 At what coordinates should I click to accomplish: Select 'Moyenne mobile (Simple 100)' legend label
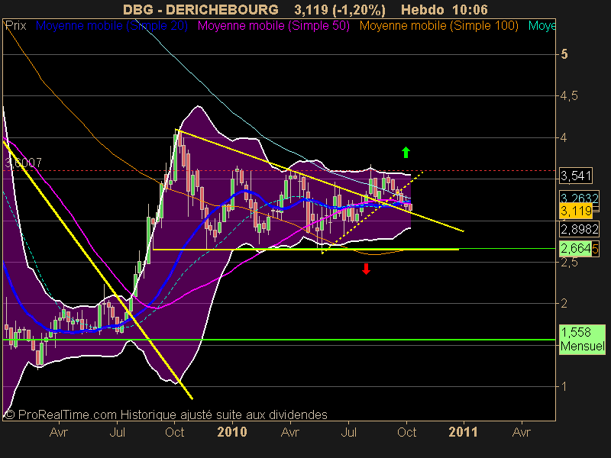(438, 26)
